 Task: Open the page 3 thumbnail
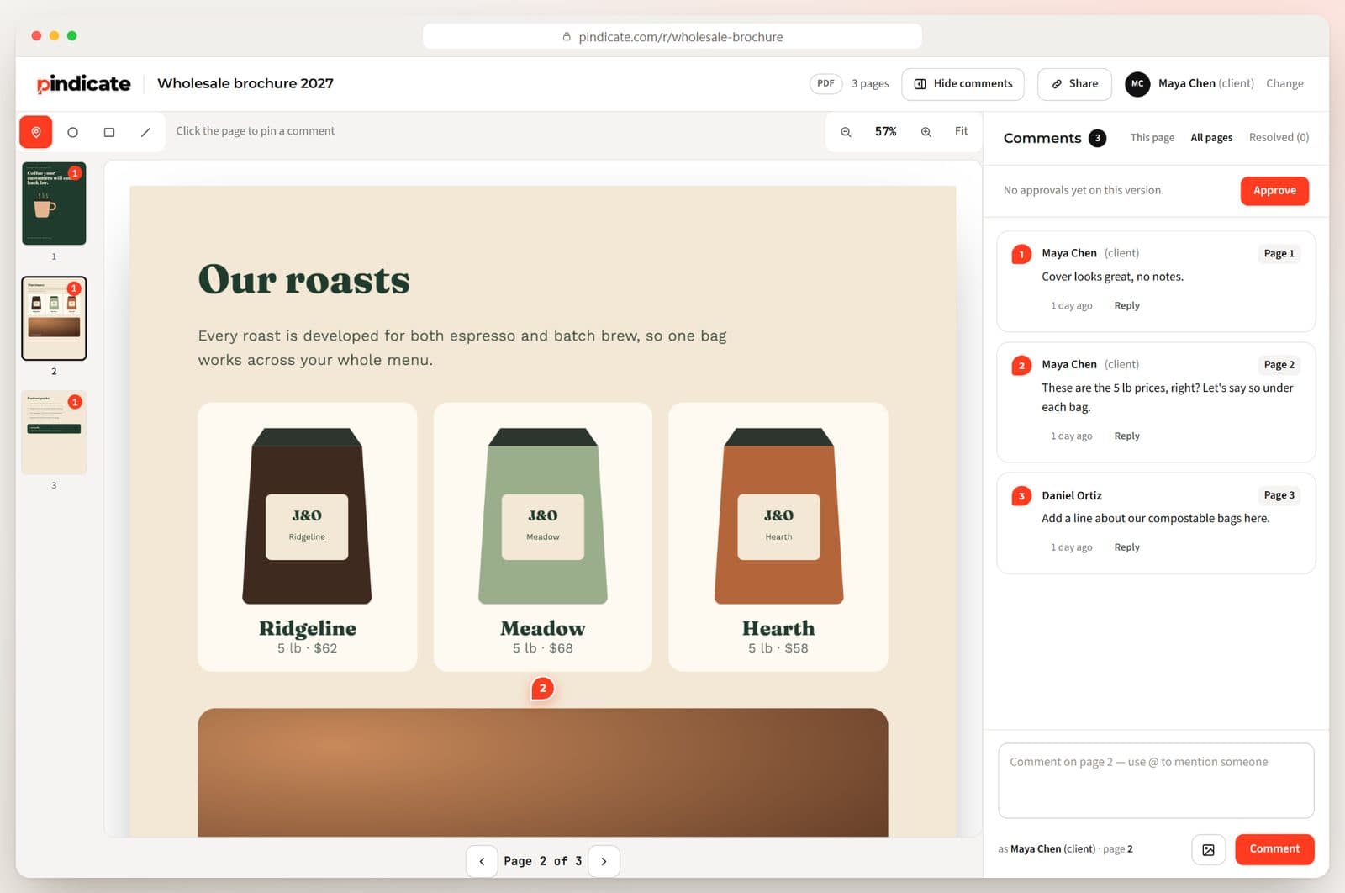point(54,432)
